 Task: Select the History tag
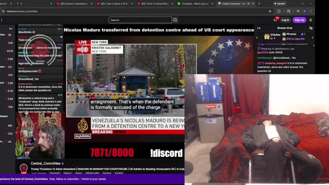click(68, 173)
